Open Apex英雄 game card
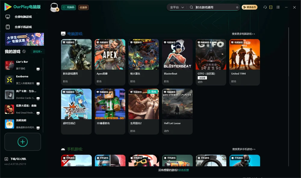Screen dimensions: 301x178 110,62
